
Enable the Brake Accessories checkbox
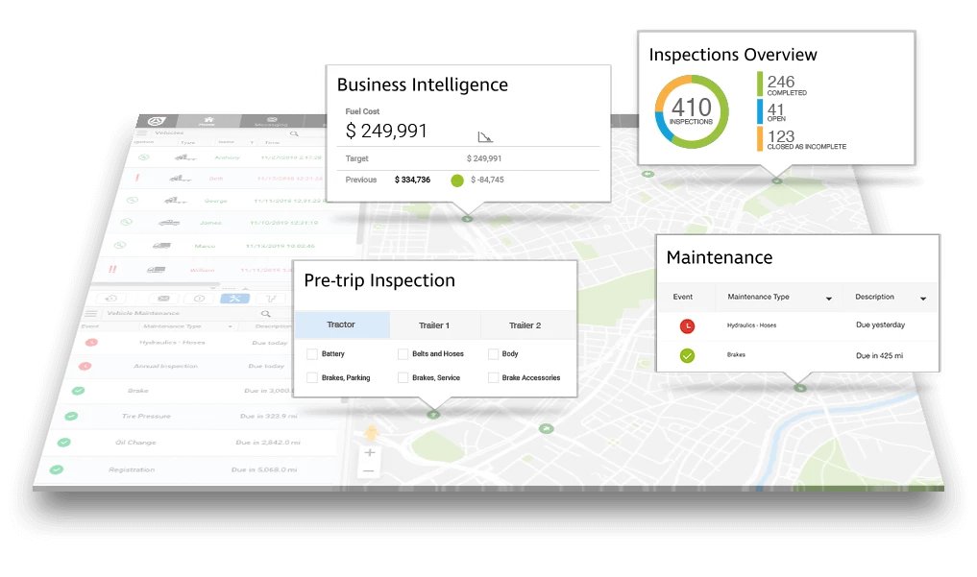pyautogui.click(x=494, y=378)
